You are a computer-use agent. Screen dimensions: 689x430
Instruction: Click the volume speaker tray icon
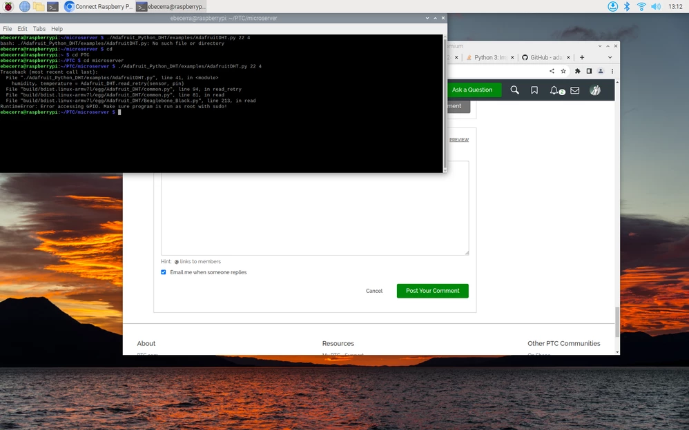pyautogui.click(x=656, y=6)
